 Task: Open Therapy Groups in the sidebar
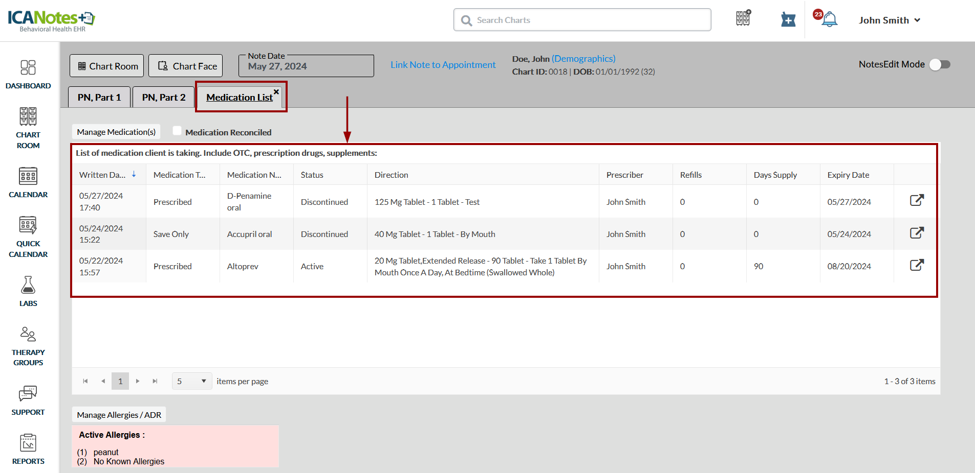(x=28, y=346)
